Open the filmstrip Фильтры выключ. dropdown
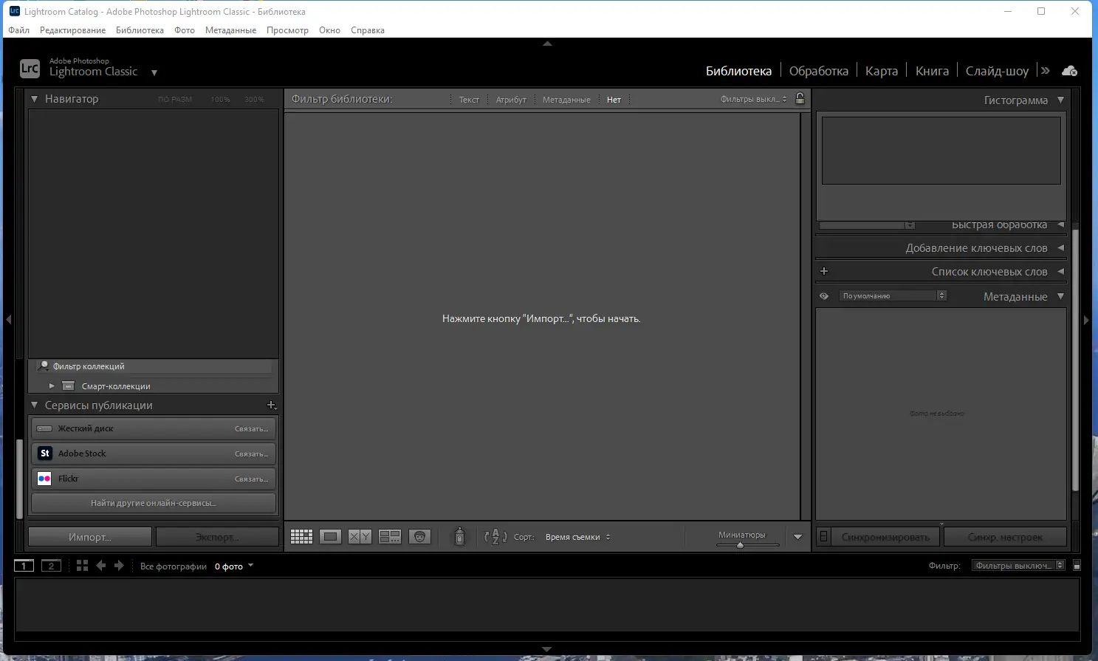Screen dimensions: 1098x661 pyautogui.click(x=1018, y=566)
